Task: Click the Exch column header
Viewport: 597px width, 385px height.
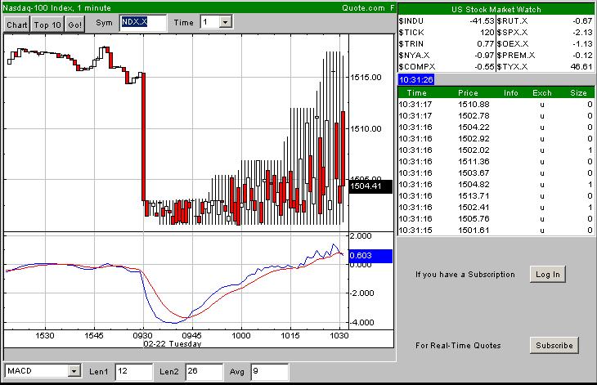Action: pyautogui.click(x=541, y=93)
